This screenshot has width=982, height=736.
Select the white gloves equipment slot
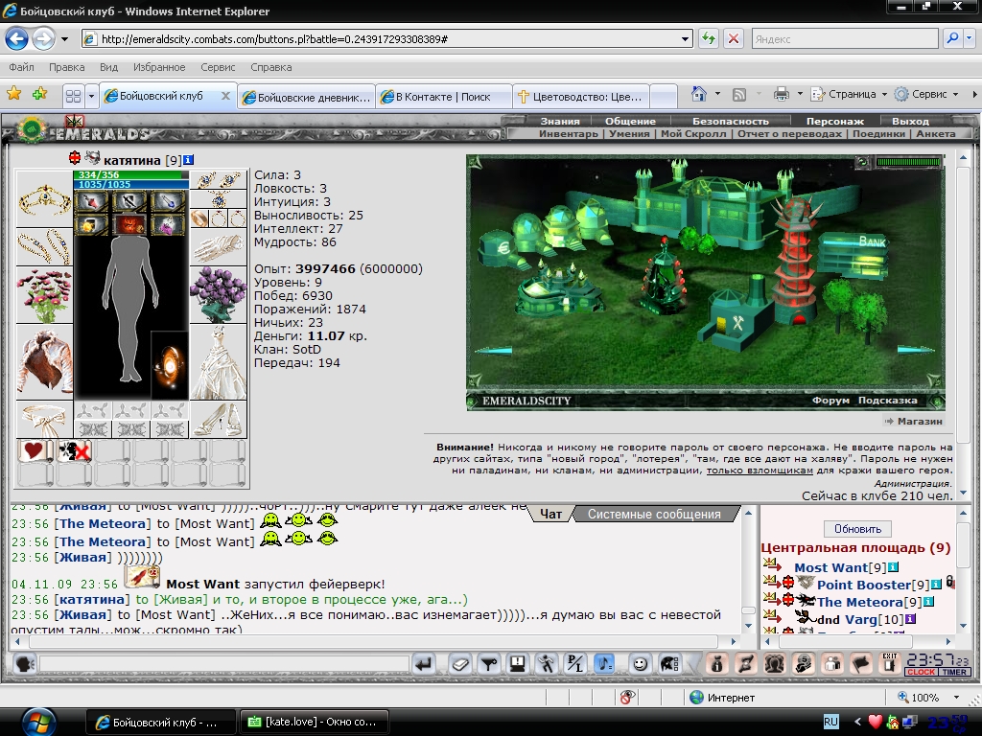(218, 247)
